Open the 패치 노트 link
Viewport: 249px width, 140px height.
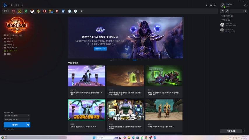point(8,41)
